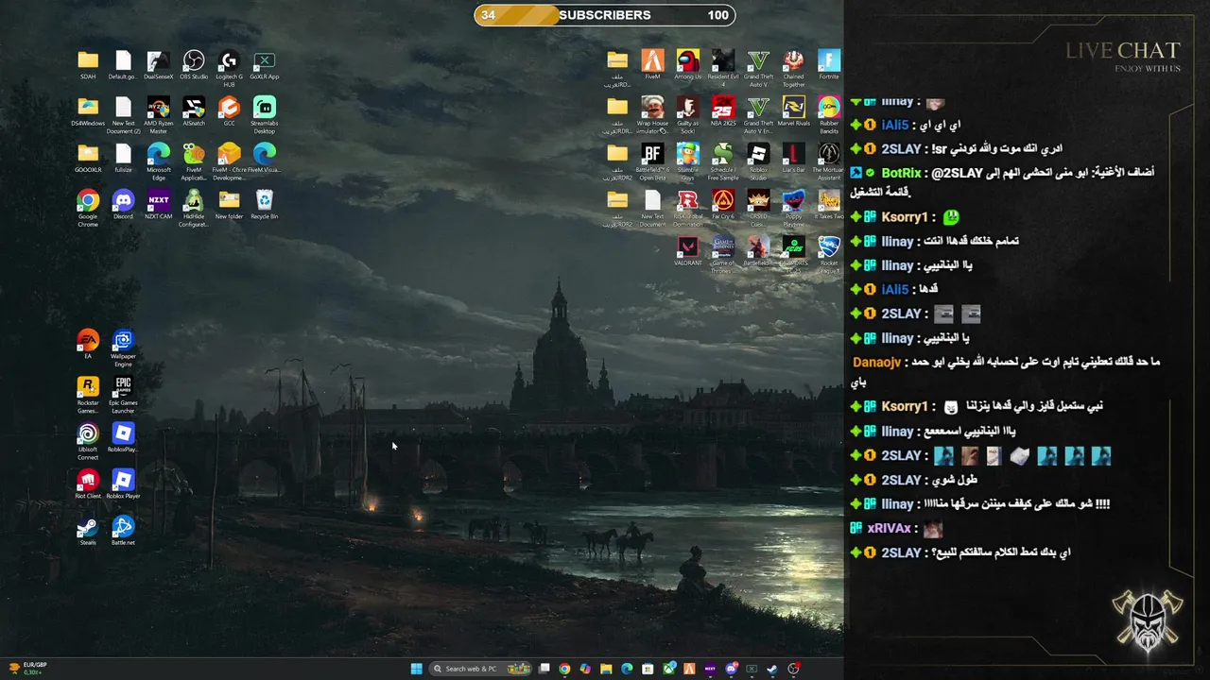Image resolution: width=1210 pixels, height=680 pixels.
Task: Select the Battle.net desktop shortcut
Action: [x=124, y=531]
